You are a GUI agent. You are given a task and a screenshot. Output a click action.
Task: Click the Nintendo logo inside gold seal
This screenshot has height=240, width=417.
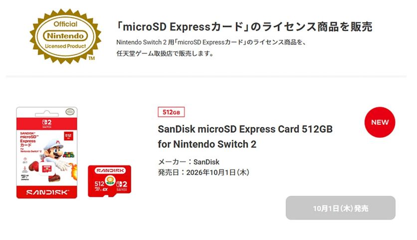[65, 35]
